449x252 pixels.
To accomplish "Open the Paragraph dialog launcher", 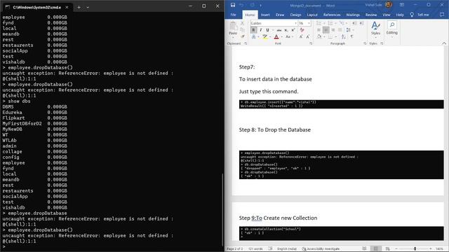I will [365, 43].
